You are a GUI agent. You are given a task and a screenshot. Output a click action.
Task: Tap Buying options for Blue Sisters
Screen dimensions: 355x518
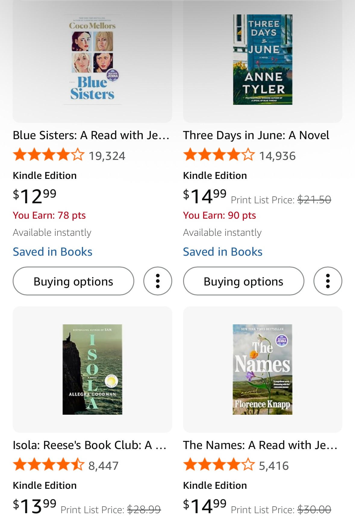73,281
